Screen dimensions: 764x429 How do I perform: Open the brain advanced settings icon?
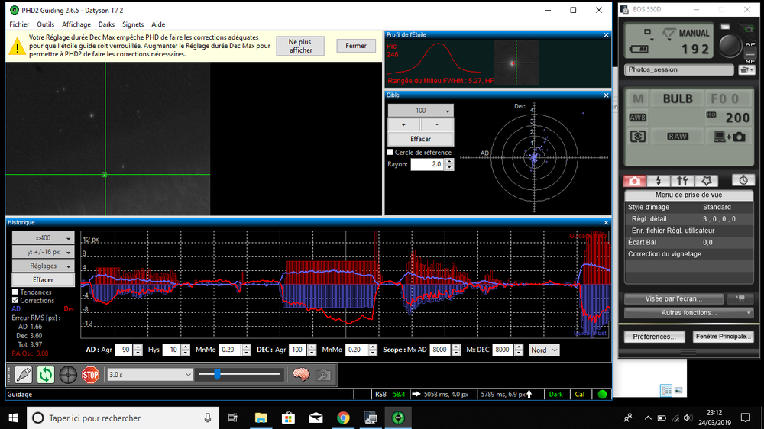pyautogui.click(x=301, y=375)
